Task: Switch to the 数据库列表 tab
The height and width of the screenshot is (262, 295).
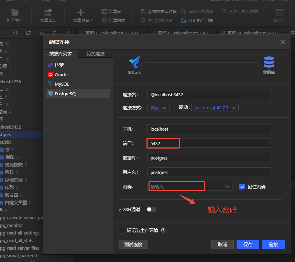Action: (61, 54)
